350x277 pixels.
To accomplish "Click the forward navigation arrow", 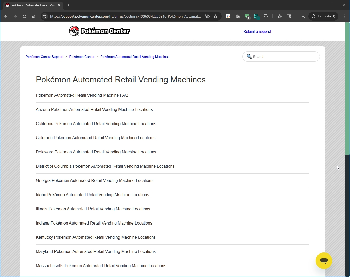I will (15, 16).
